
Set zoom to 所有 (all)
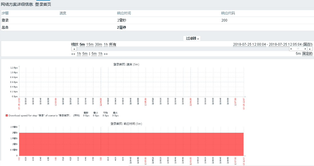coord(113,44)
